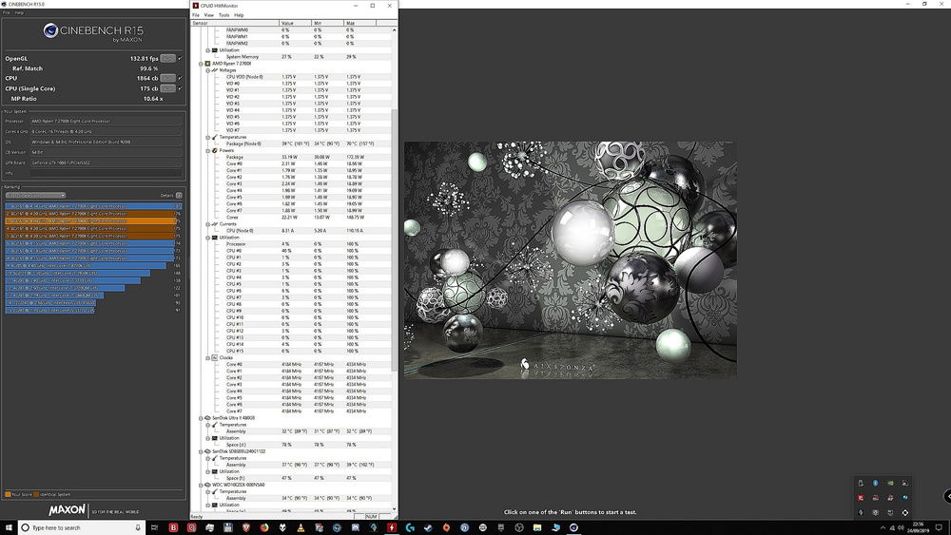Open the Action Center notifications
The height and width of the screenshot is (535, 951).
(939, 527)
